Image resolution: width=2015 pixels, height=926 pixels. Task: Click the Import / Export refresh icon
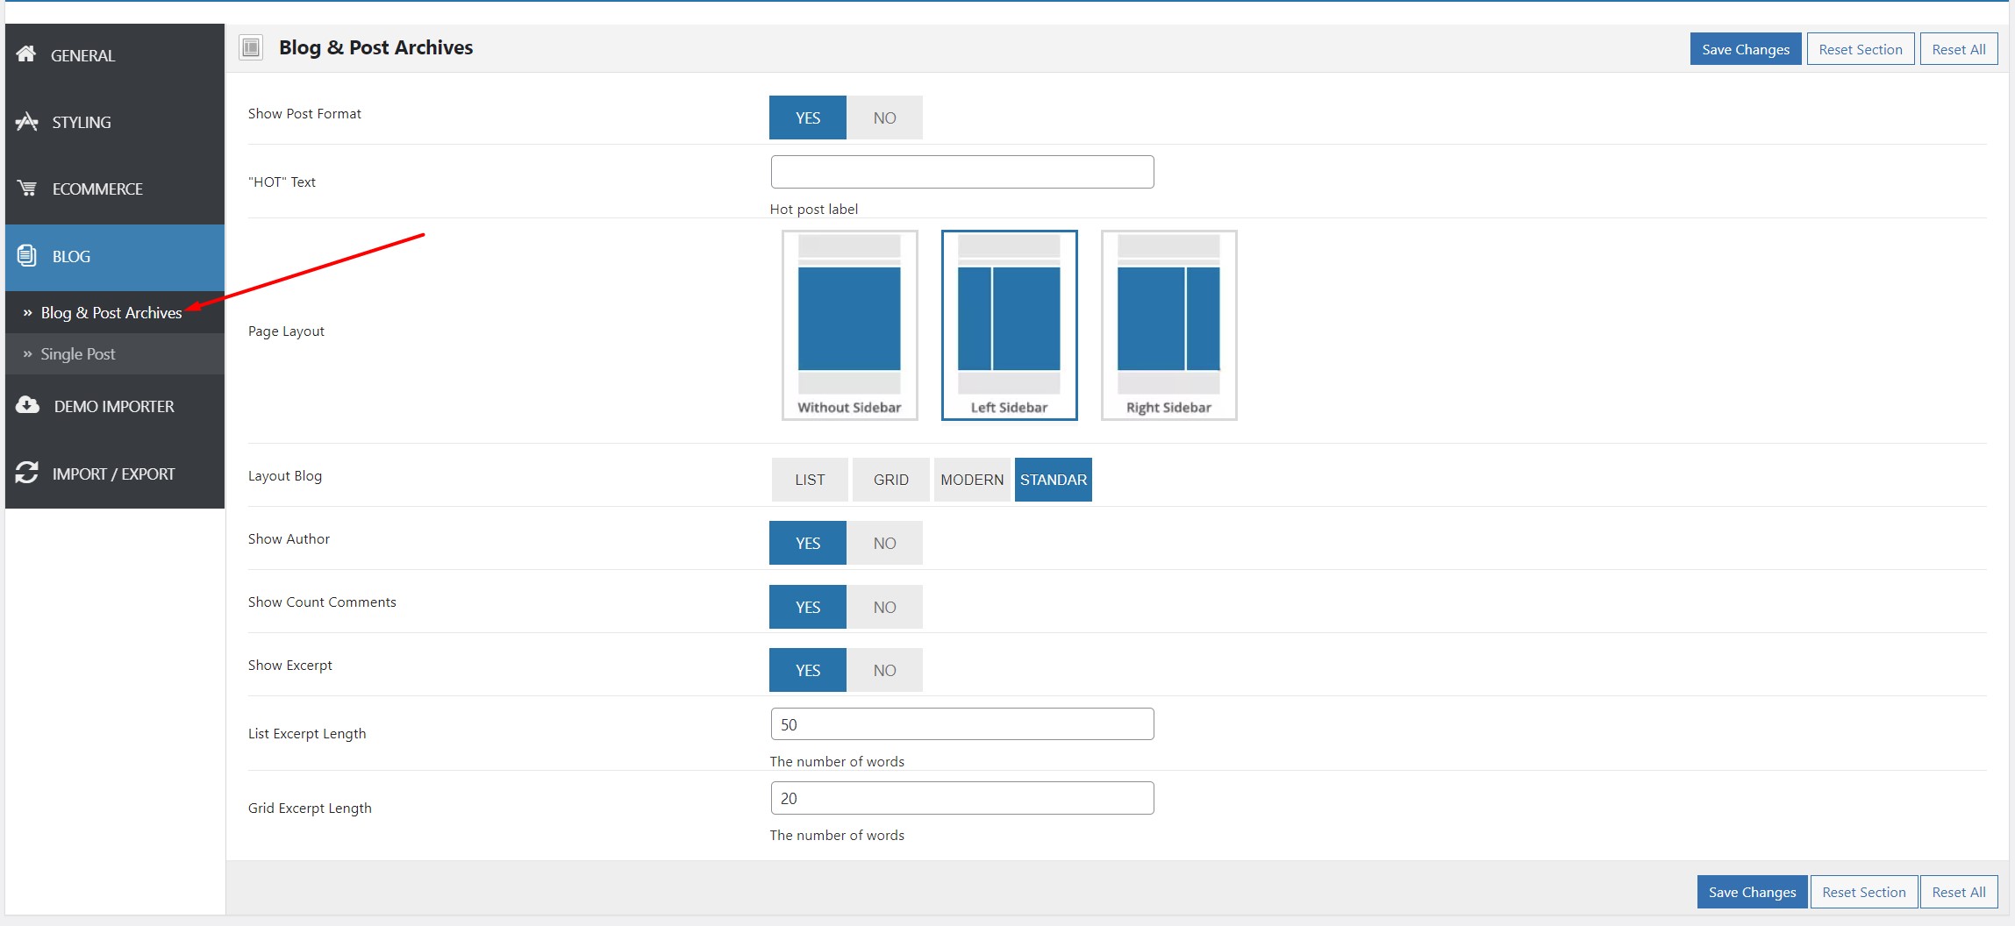(x=27, y=473)
